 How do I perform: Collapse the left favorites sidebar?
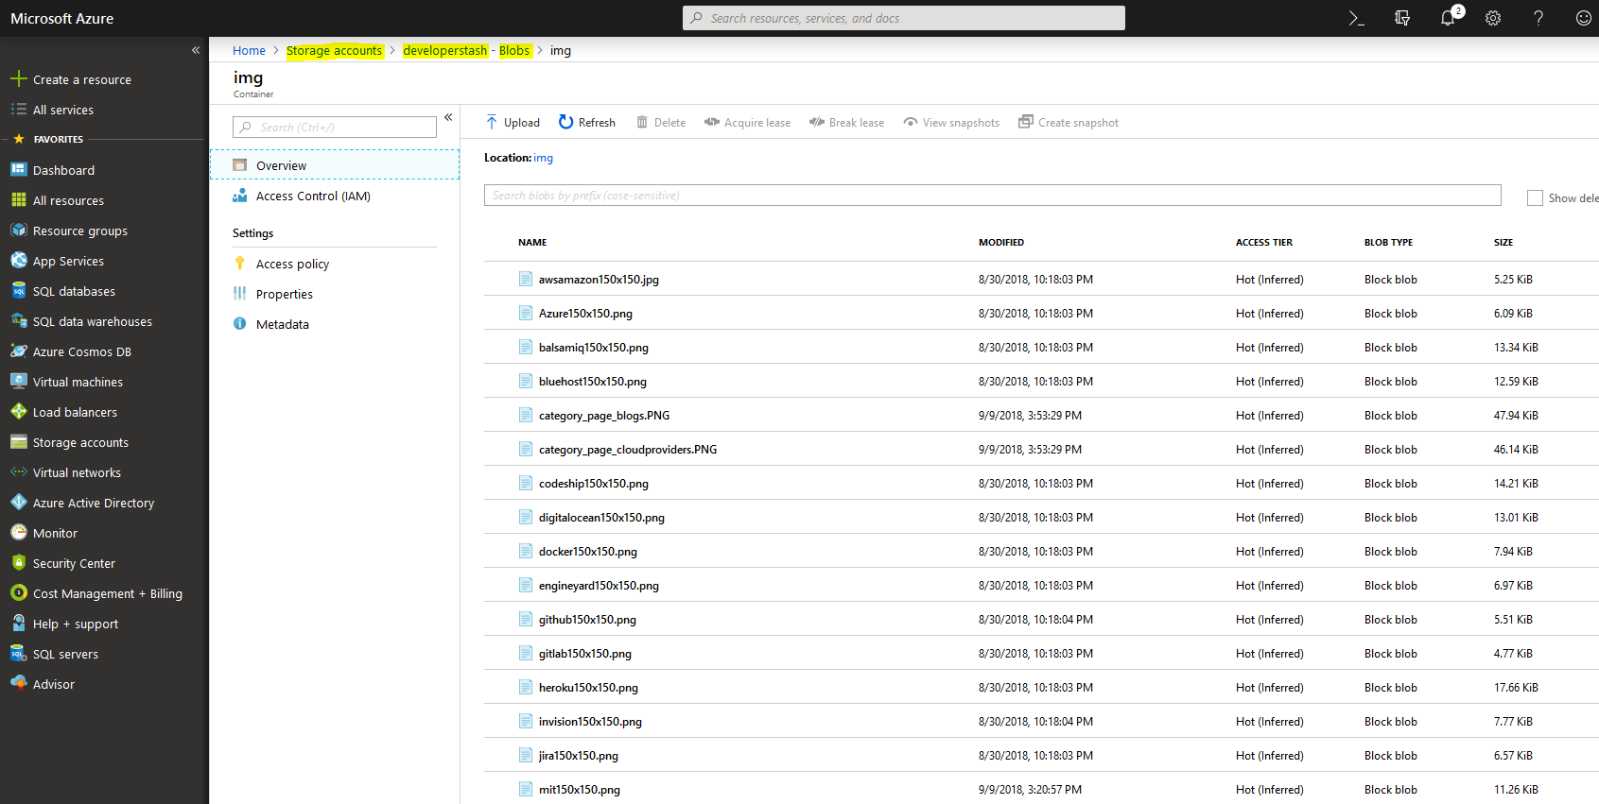[196, 50]
